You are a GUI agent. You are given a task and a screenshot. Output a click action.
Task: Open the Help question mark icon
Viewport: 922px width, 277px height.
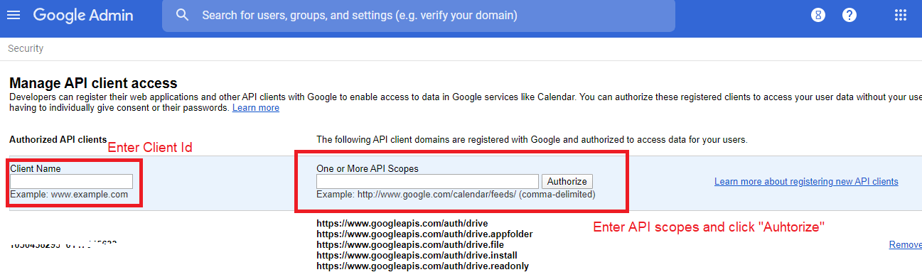[x=849, y=15]
